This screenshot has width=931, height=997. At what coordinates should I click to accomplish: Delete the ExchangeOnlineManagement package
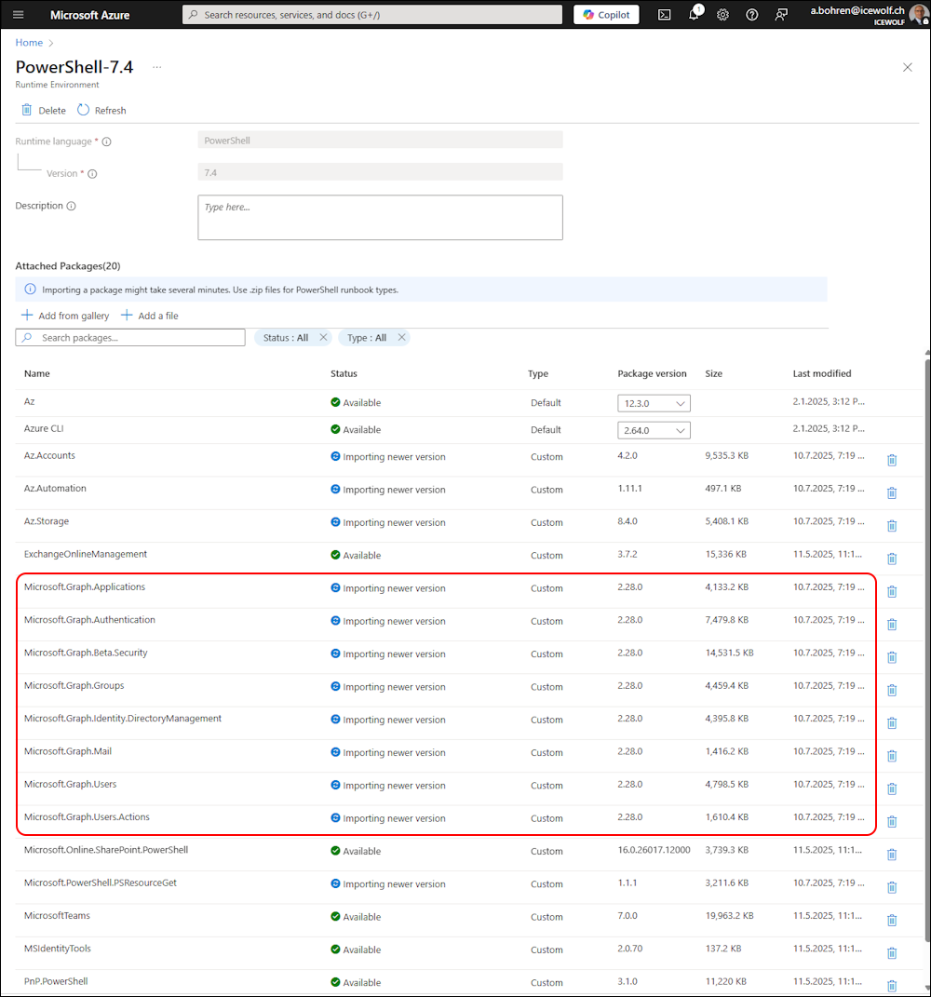[x=892, y=559]
